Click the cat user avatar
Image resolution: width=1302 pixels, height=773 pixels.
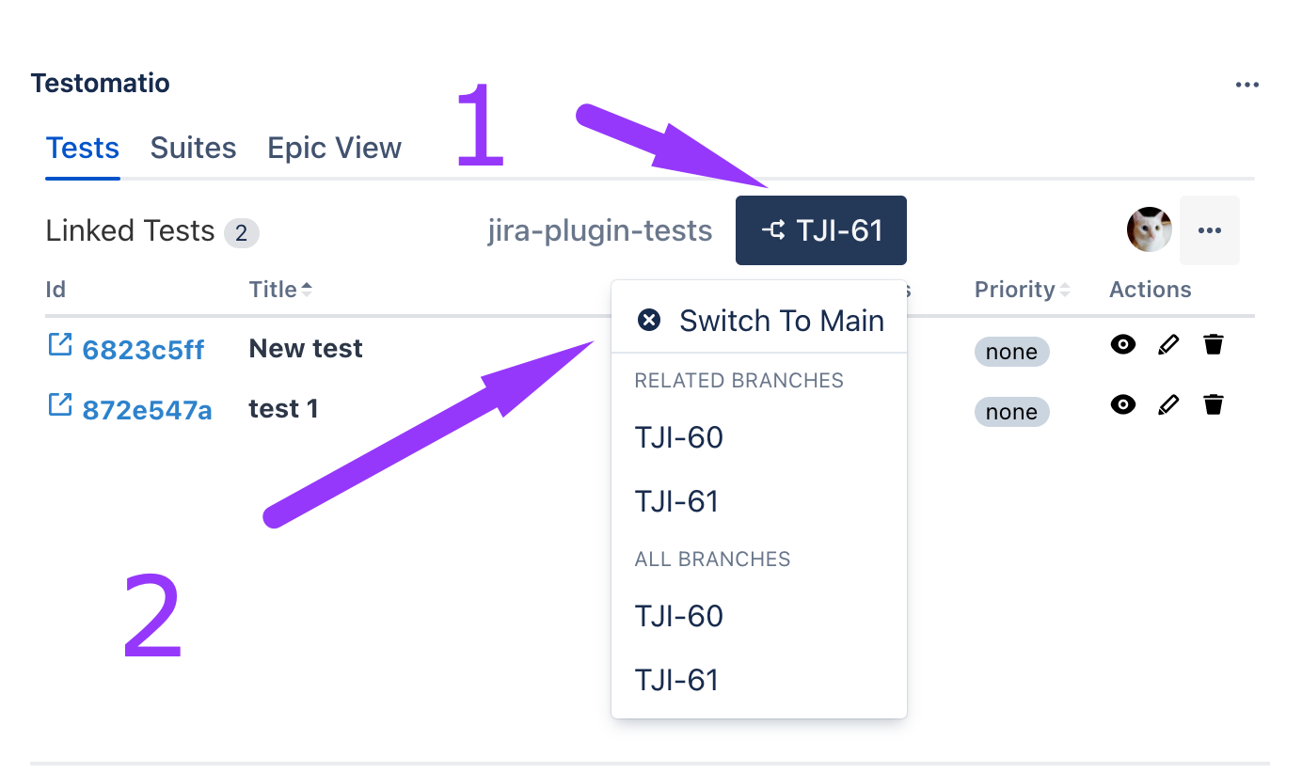[1149, 230]
